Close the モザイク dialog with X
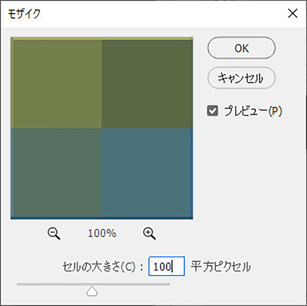307x306 pixels. click(293, 14)
